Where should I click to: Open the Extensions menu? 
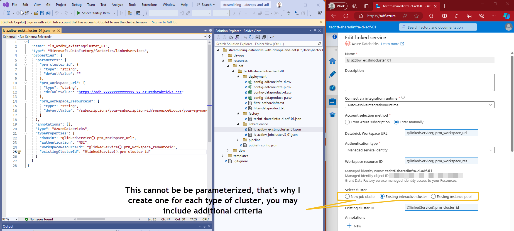click(149, 5)
